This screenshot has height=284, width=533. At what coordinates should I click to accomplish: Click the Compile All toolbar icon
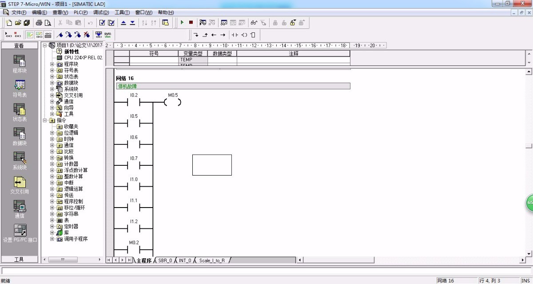pyautogui.click(x=111, y=23)
